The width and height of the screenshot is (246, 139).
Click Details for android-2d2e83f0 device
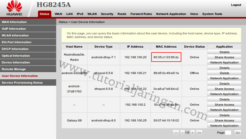pyautogui.click(x=224, y=68)
